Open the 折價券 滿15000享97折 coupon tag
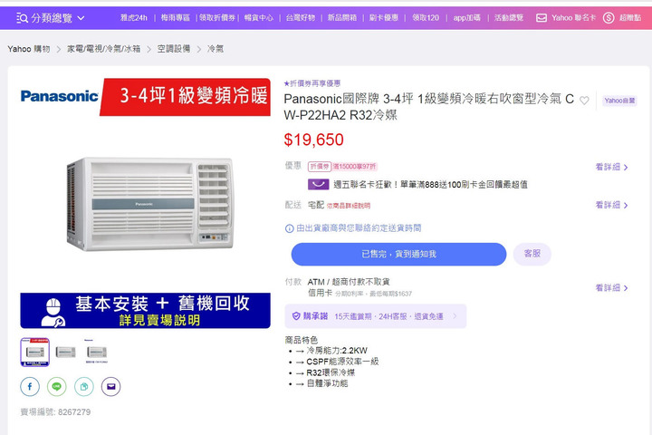 [342, 167]
